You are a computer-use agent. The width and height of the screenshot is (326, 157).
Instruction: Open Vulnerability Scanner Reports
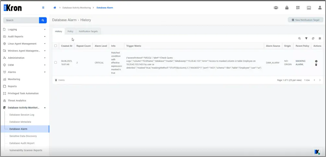pos(26,150)
